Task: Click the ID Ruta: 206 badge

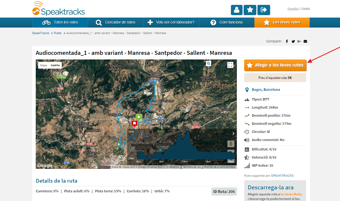Action: pyautogui.click(x=224, y=192)
